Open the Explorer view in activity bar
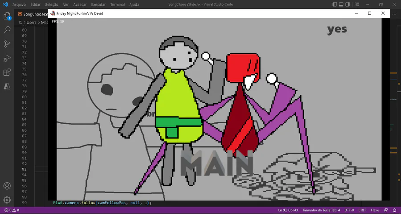This screenshot has height=214, width=401. point(7,16)
